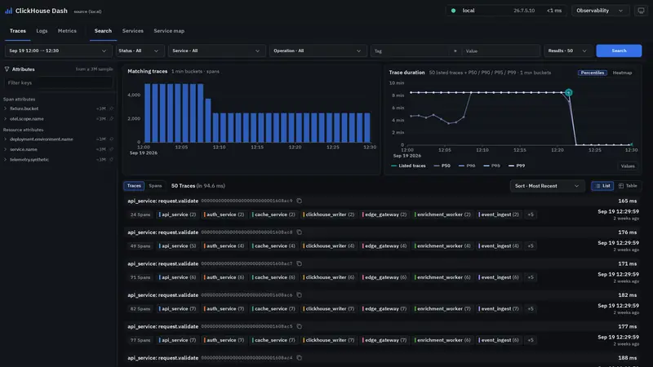Pin the otel.scope.name attribute

pyautogui.click(x=112, y=118)
